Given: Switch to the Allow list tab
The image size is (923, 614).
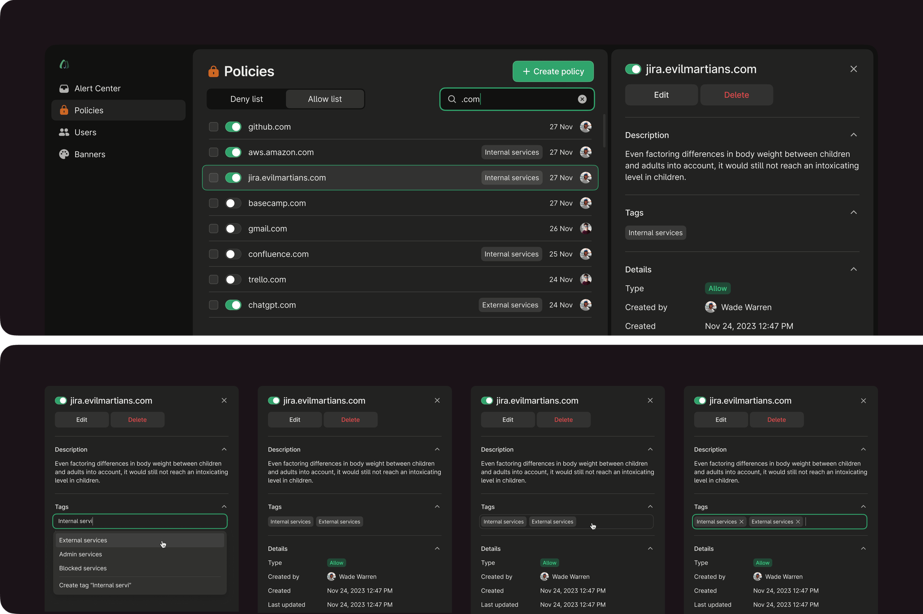Looking at the screenshot, I should point(325,99).
